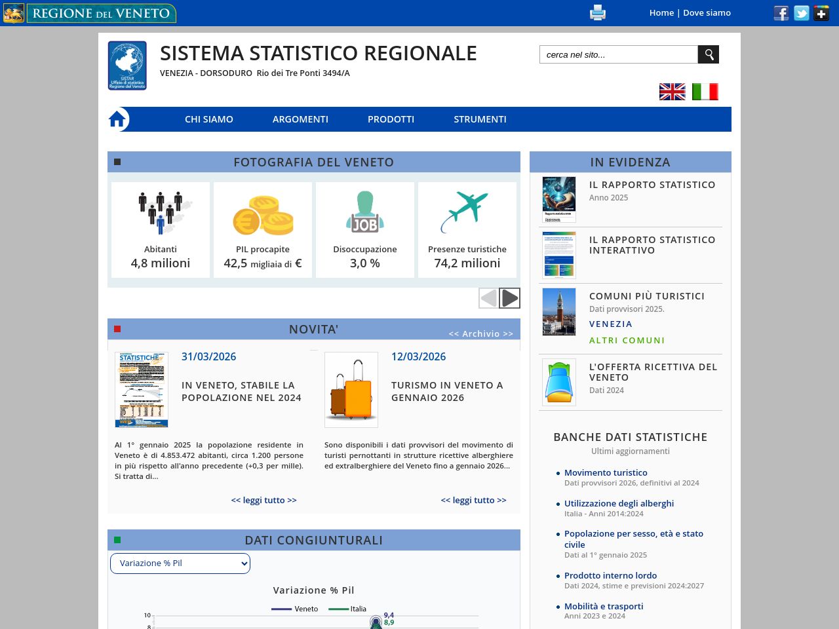Open the Rapporto Statistico 2025 thumbnail
The width and height of the screenshot is (839, 629).
tap(558, 199)
